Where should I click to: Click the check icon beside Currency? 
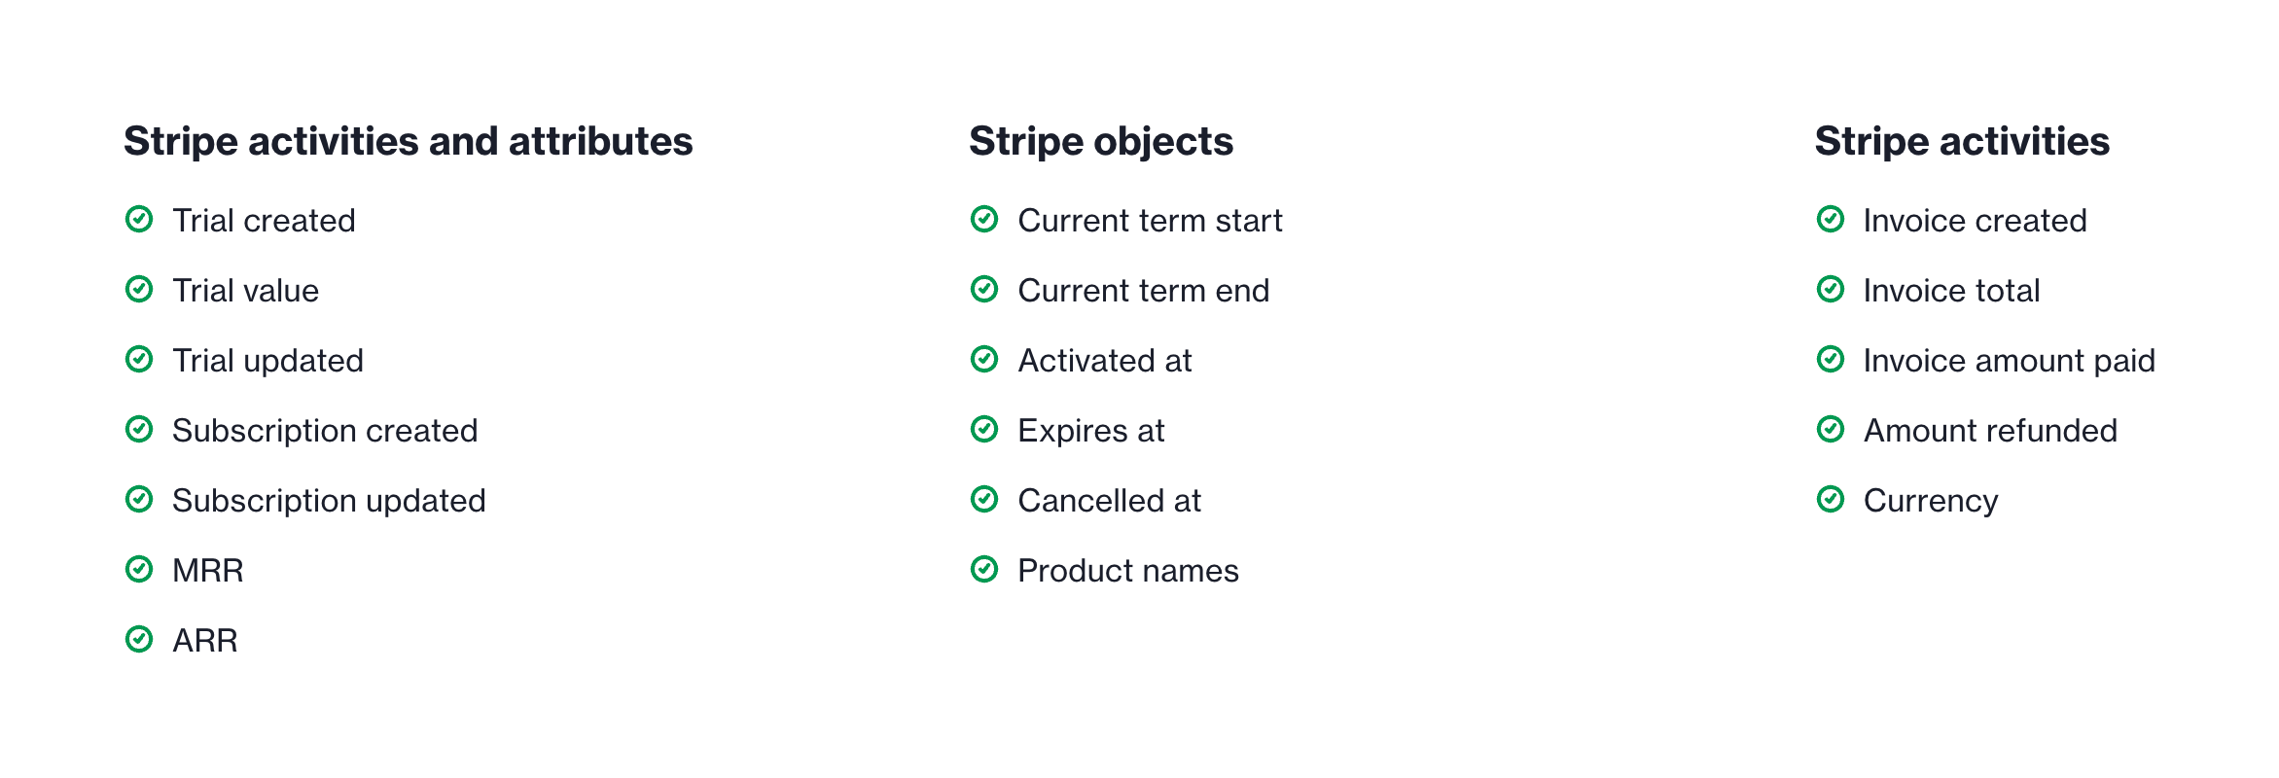[1831, 500]
